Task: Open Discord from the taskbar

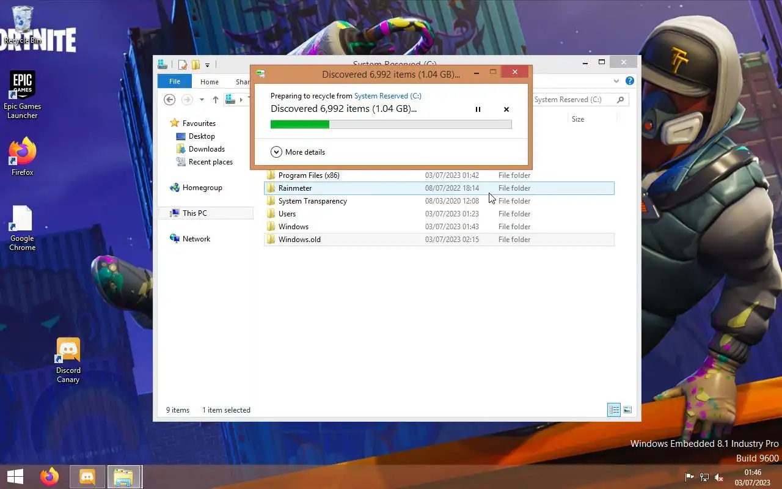Action: [x=87, y=476]
